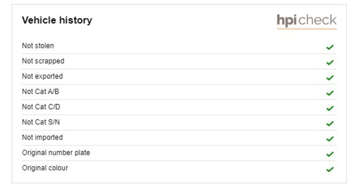Select the Not Cat C/D label
This screenshot has width=355, height=188.
[41, 107]
